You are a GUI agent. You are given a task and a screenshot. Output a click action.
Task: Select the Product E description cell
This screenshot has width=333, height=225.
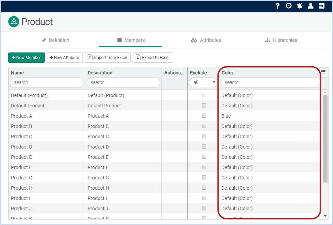pos(123,157)
